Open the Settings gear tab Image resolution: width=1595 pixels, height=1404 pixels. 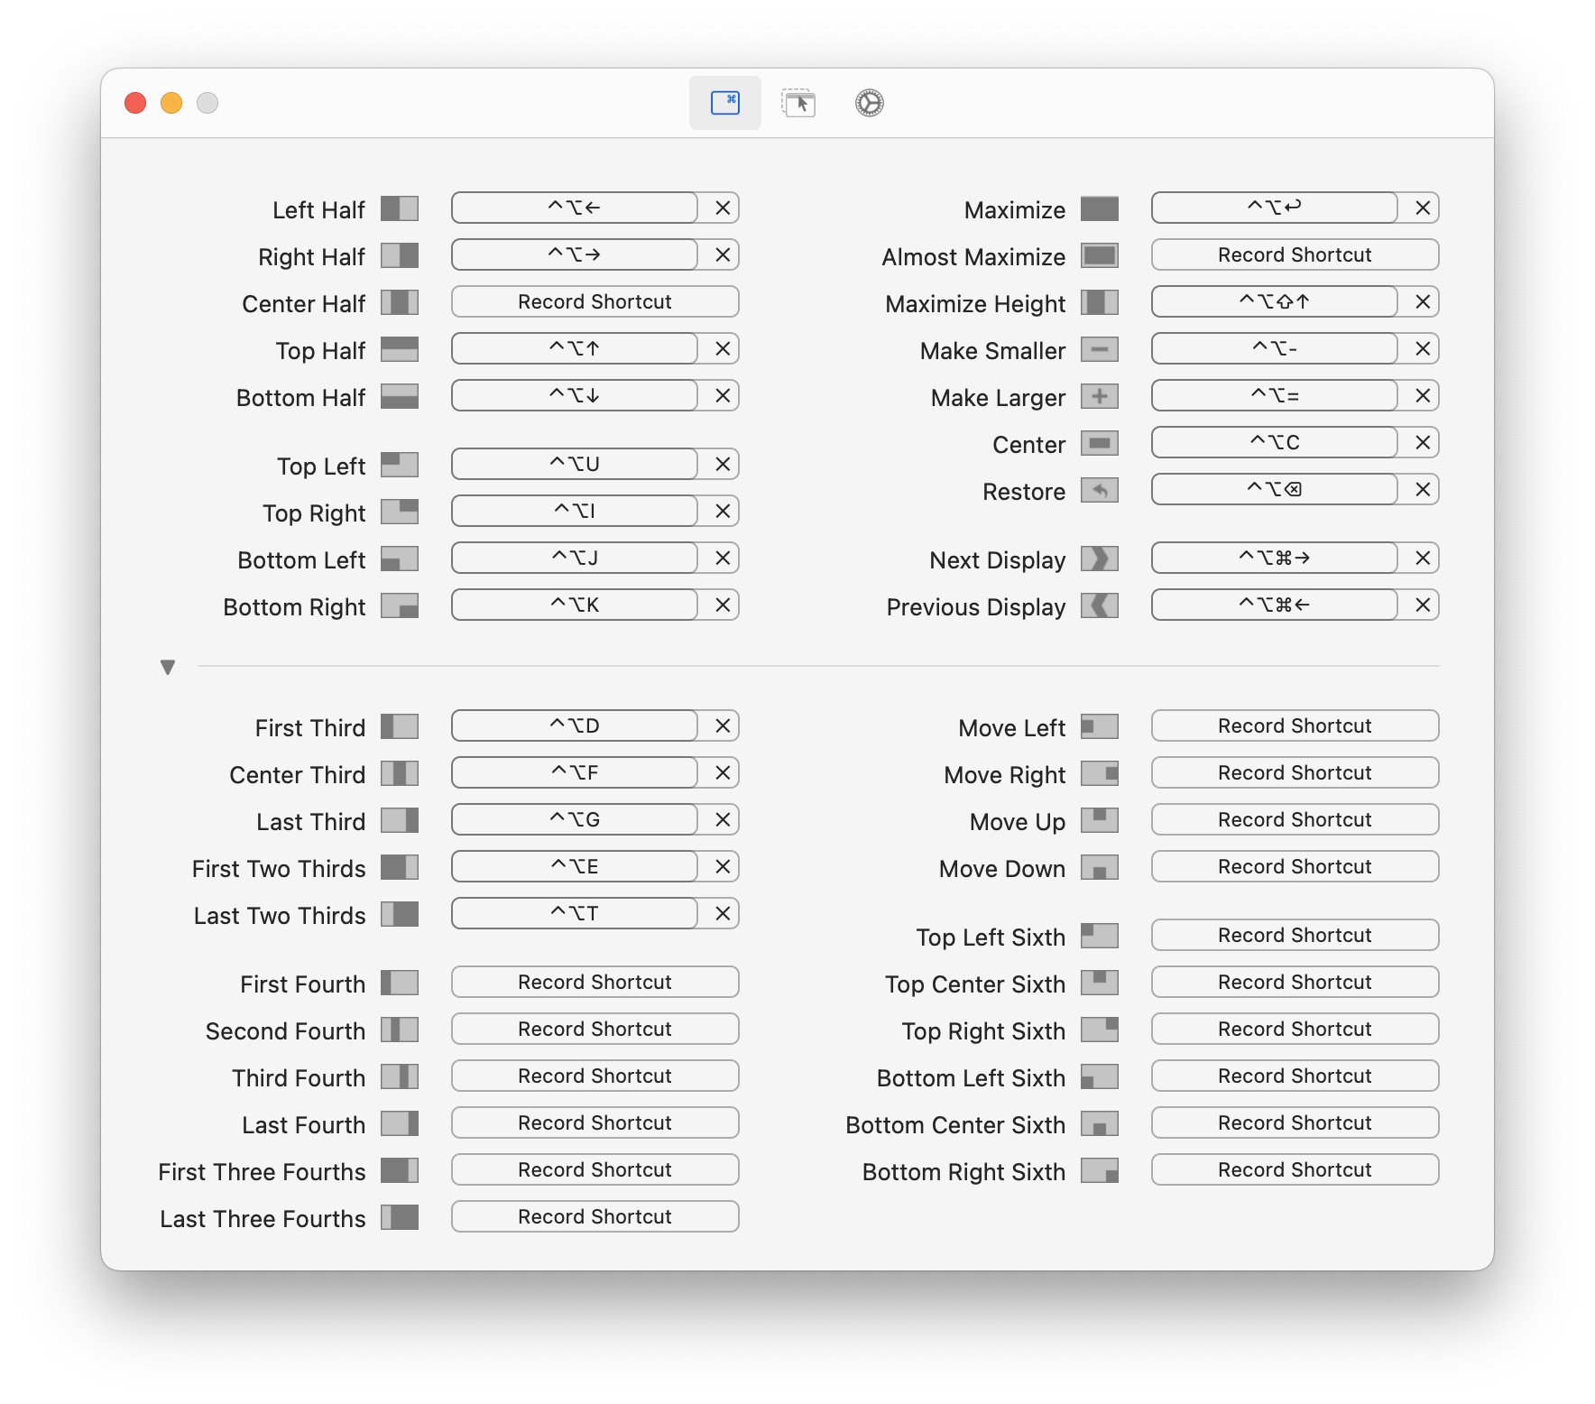pyautogui.click(x=867, y=103)
